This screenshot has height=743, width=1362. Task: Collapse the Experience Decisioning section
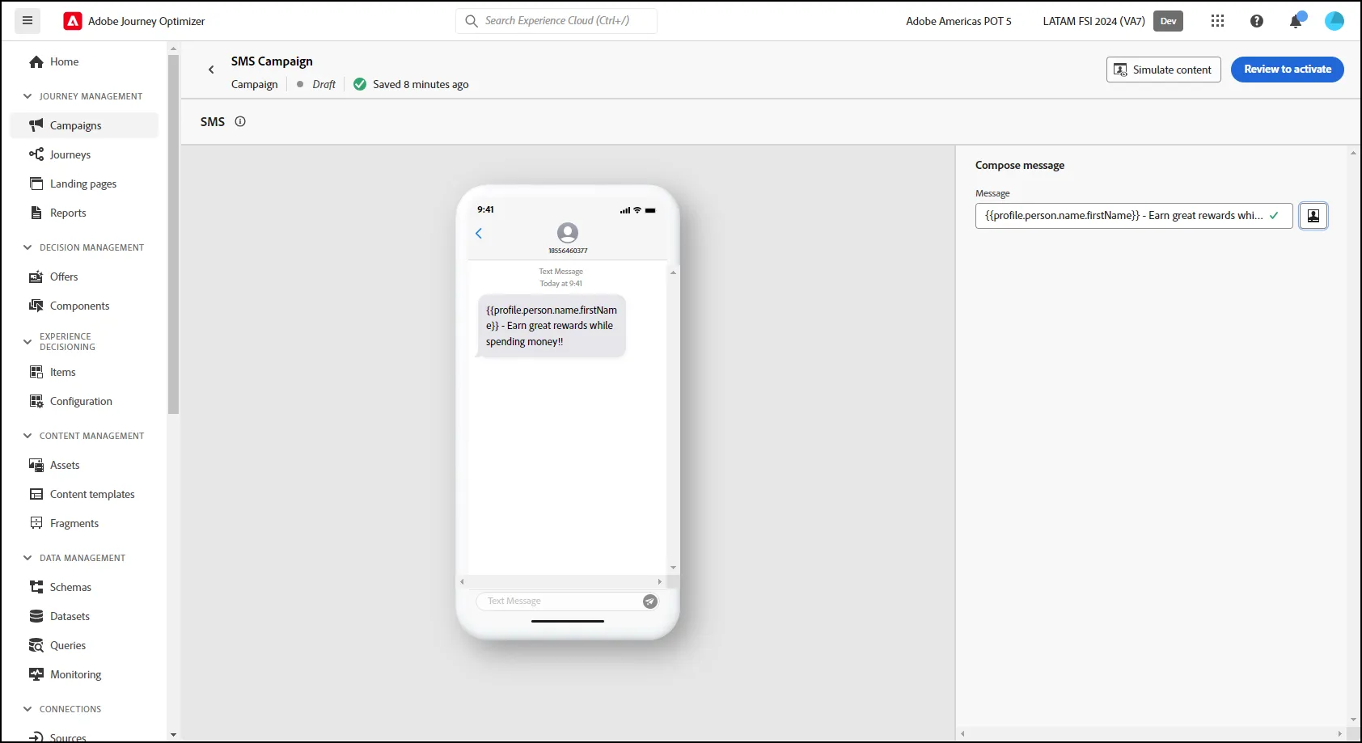[27, 342]
